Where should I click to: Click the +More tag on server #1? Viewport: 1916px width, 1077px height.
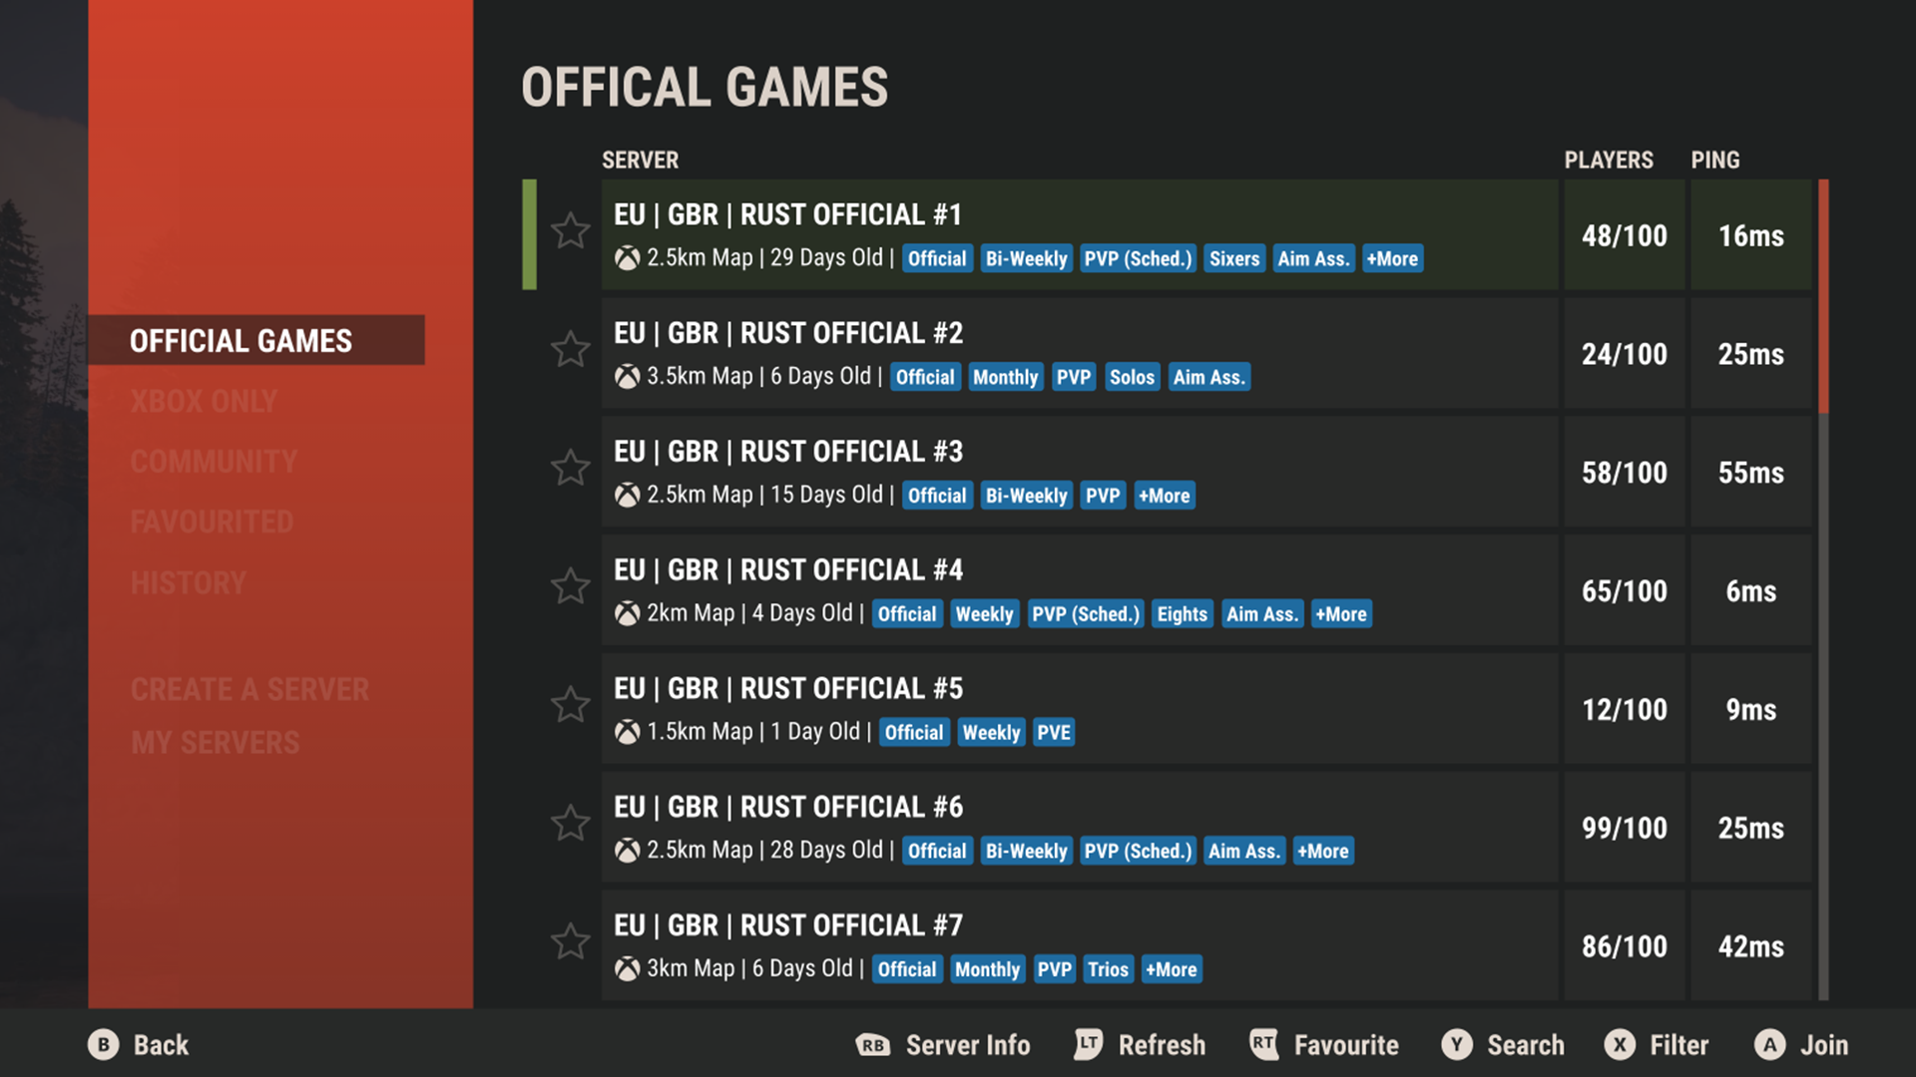(x=1392, y=256)
